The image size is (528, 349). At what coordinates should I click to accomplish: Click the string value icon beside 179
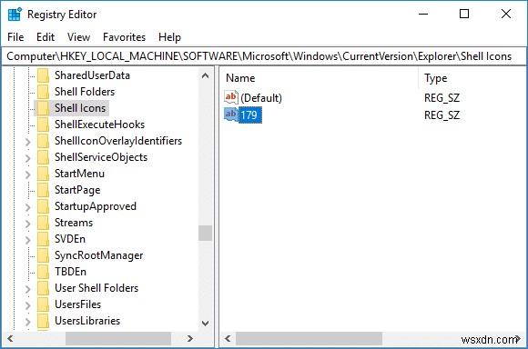pos(231,115)
